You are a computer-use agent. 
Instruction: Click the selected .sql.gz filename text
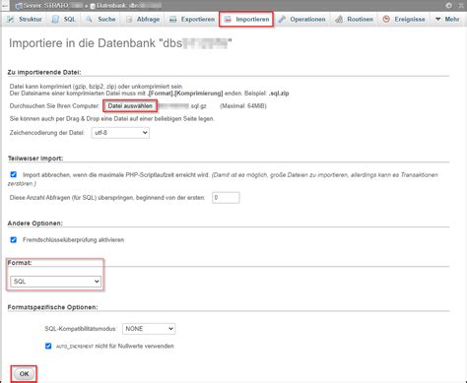pyautogui.click(x=182, y=106)
